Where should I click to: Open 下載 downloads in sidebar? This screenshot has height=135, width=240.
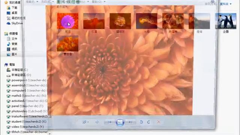pyautogui.click(x=12, y=7)
